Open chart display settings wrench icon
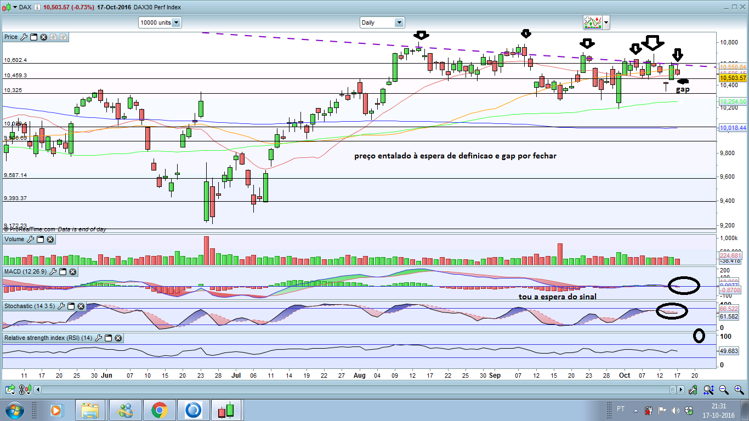 (x=694, y=390)
